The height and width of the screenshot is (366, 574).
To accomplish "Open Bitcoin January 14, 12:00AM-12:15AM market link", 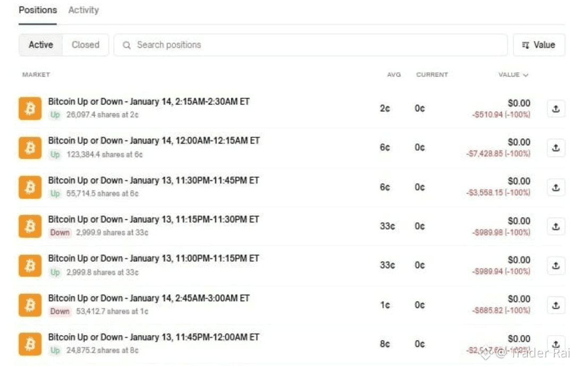I will coord(154,141).
